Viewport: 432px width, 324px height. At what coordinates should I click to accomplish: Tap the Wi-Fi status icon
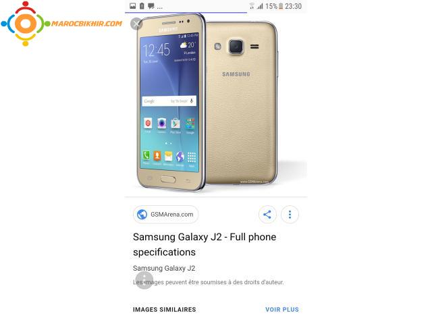[x=252, y=6]
